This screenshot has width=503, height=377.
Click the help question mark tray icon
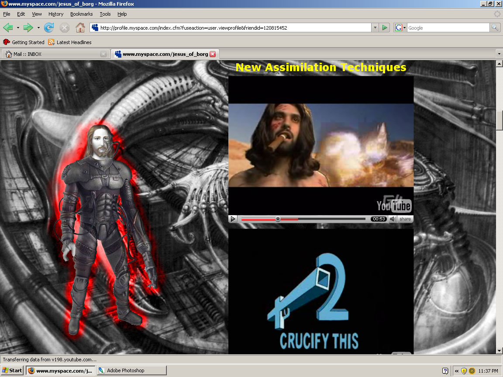[x=445, y=371]
